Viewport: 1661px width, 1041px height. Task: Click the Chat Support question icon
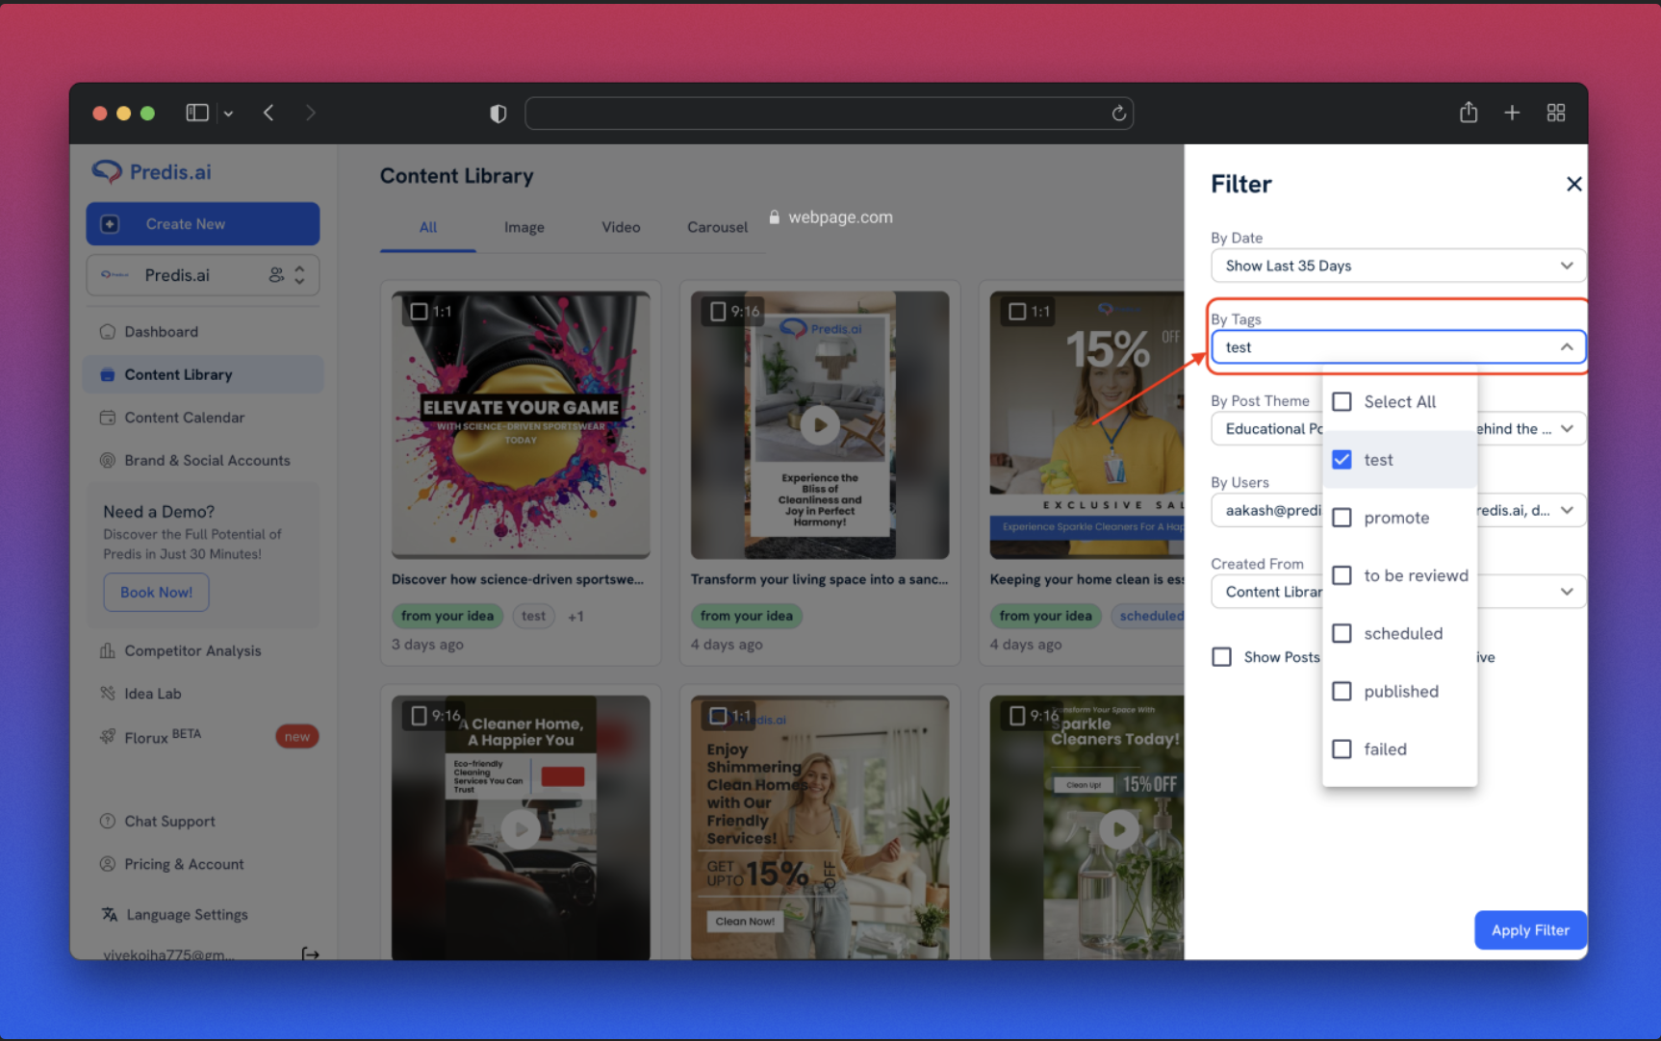tap(108, 821)
